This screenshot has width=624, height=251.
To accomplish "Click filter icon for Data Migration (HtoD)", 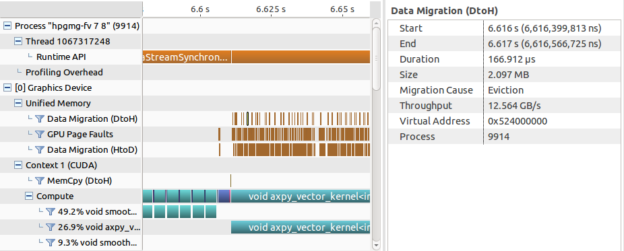I will click(39, 150).
